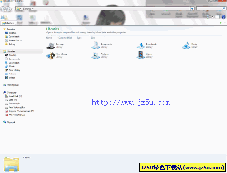This screenshot has width=227, height=173.
Task: Select Homegroup in the navigation pane
Action: coord(13,85)
